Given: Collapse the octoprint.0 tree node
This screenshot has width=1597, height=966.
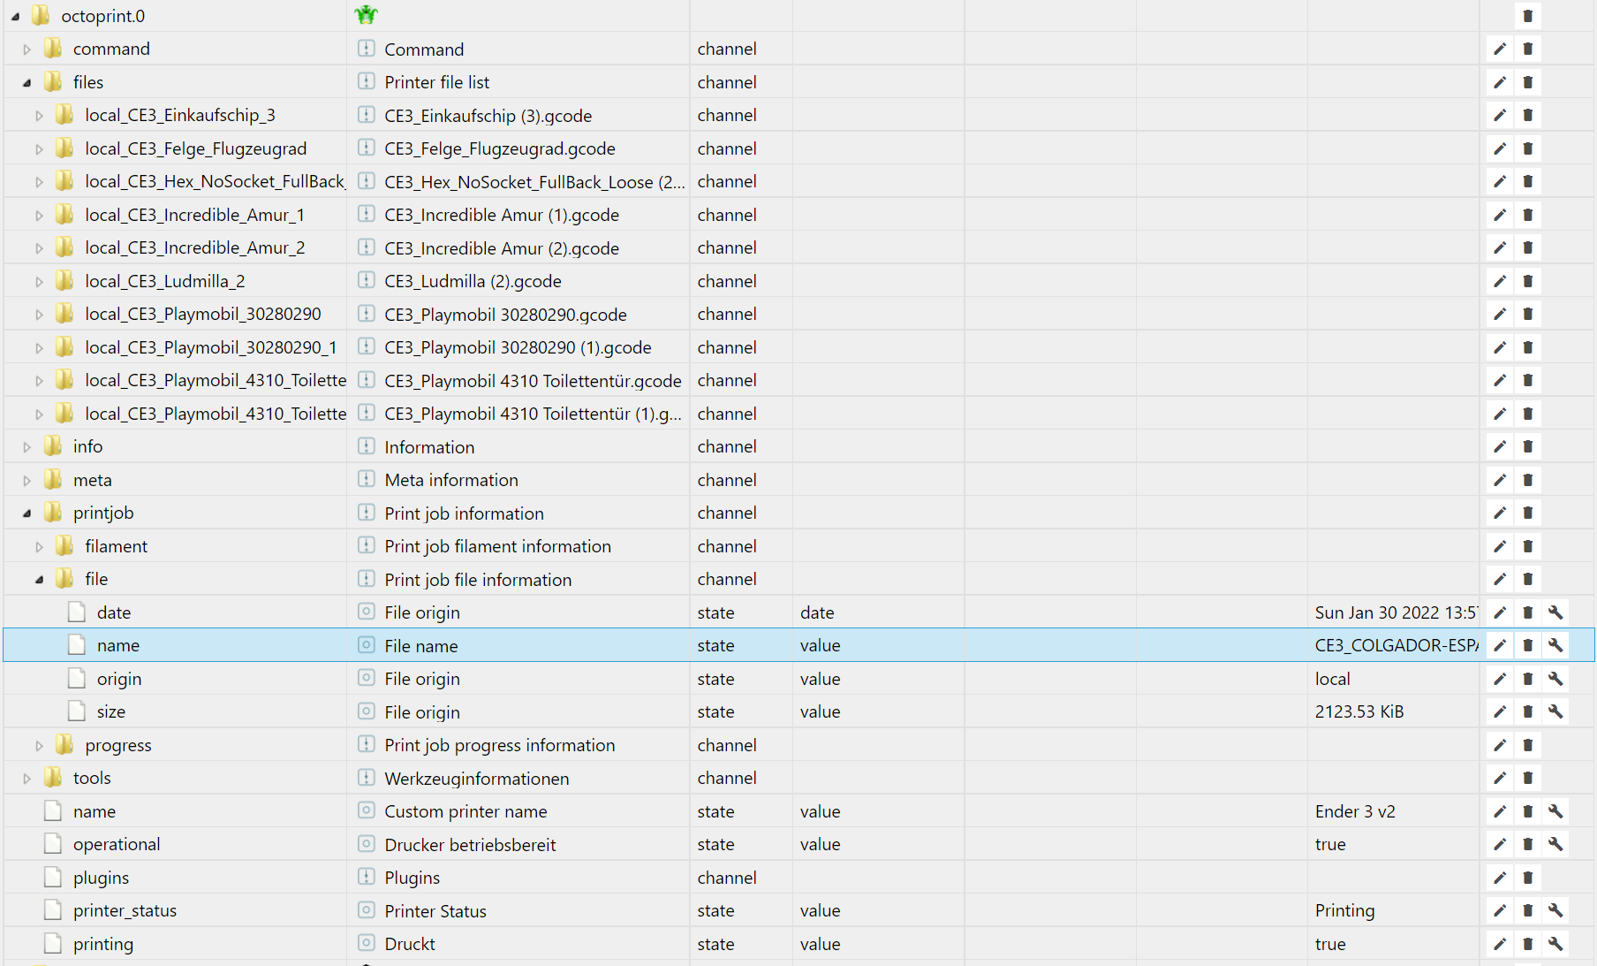Looking at the screenshot, I should coord(16,16).
